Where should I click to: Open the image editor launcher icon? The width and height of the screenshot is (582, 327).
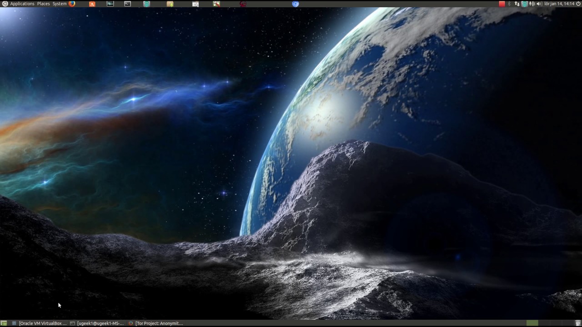point(216,4)
